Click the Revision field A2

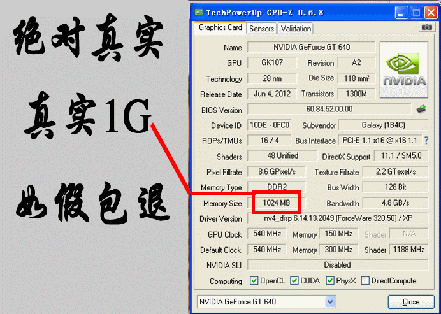point(356,62)
